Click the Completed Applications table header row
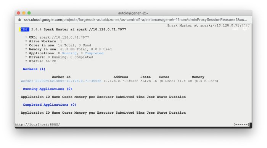Viewport: 267px width, 148px height. click(x=103, y=113)
